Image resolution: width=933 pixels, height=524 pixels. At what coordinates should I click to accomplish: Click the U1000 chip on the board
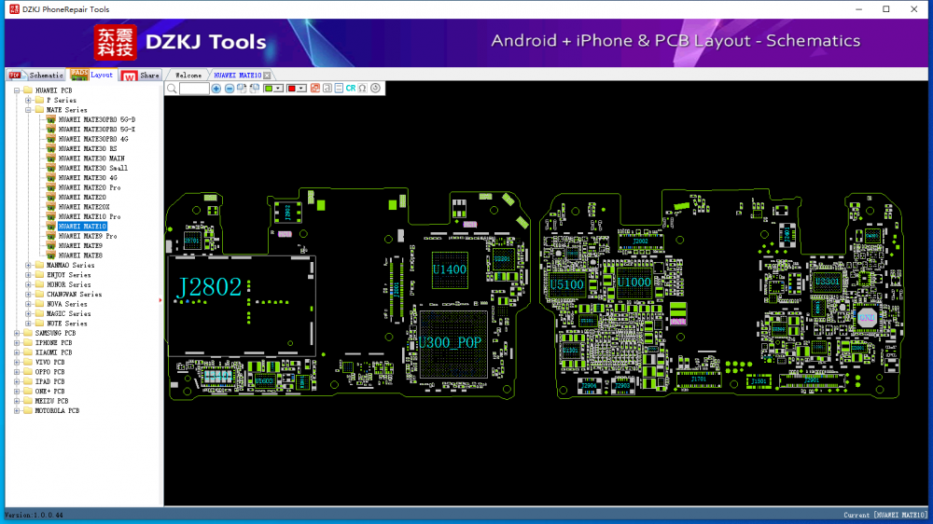pos(634,283)
